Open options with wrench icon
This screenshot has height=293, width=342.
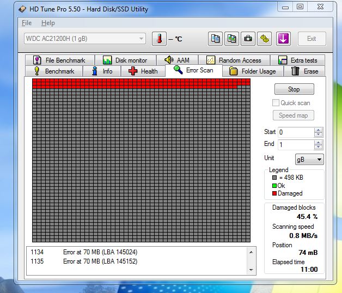click(x=264, y=39)
